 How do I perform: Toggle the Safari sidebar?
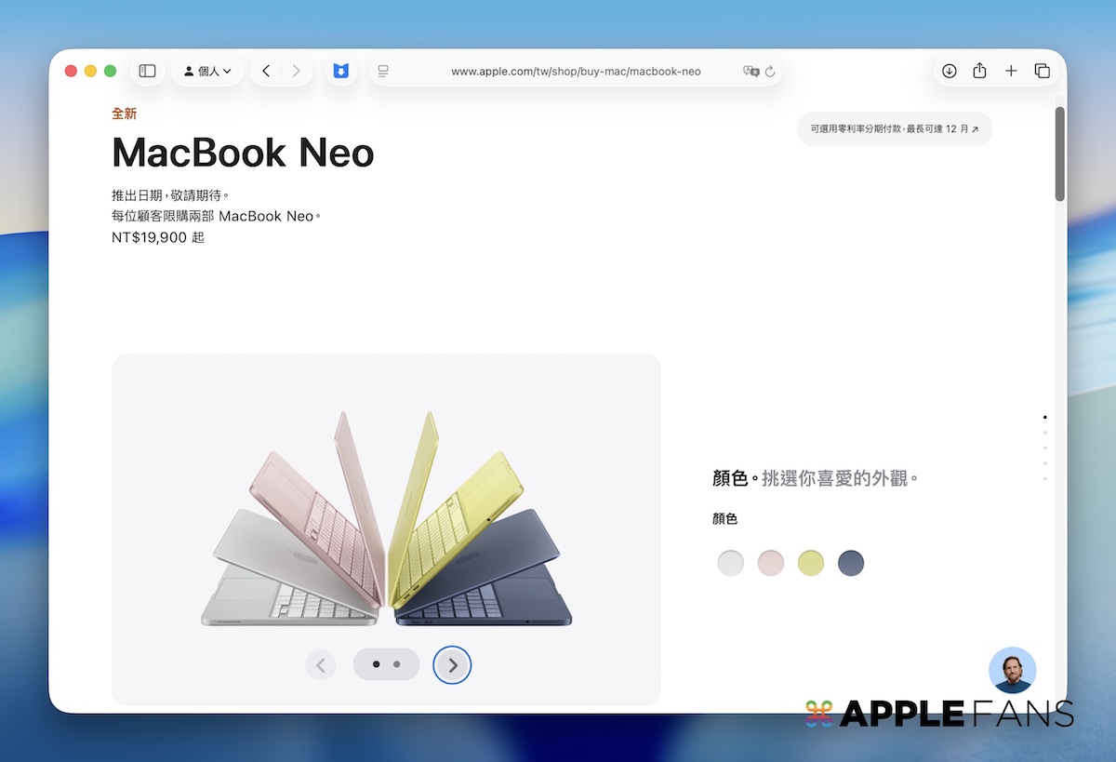147,71
